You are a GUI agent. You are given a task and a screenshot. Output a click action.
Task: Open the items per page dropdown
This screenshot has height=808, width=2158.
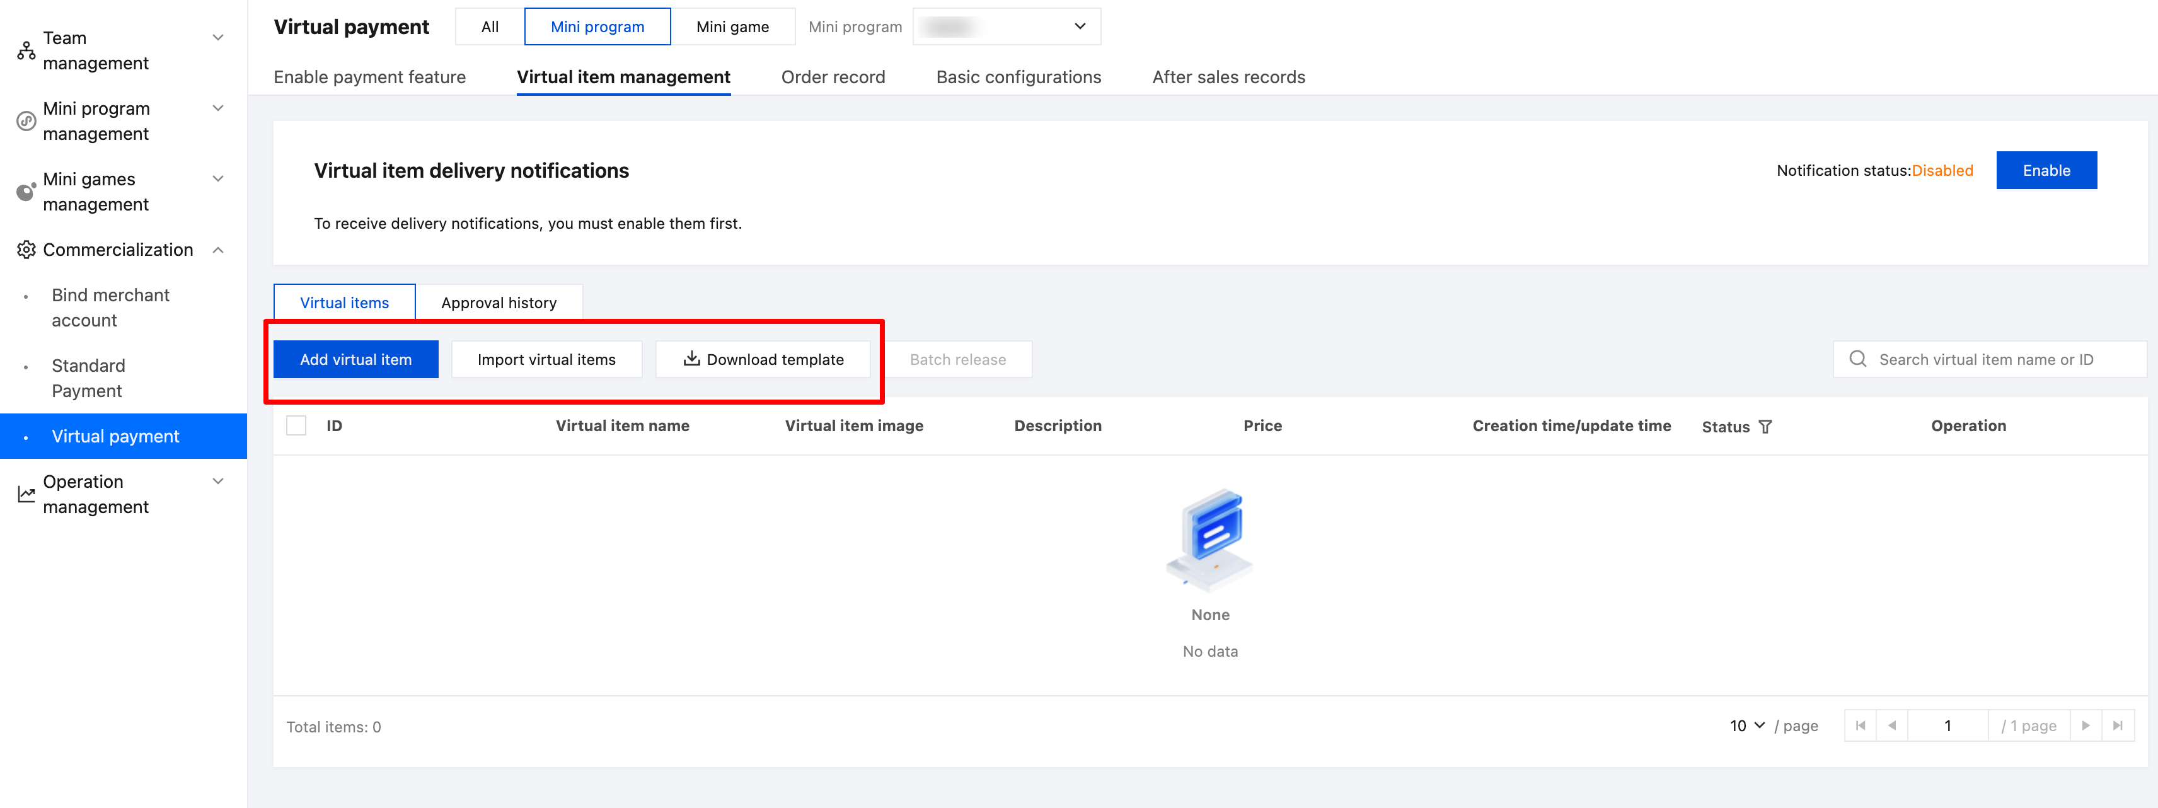(1746, 726)
